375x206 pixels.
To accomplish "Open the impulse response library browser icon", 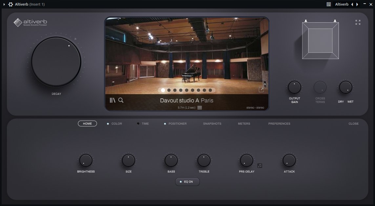I will [113, 100].
